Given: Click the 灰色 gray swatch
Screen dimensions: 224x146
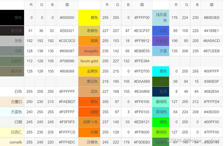Looking at the screenshot, I should click(12, 41).
